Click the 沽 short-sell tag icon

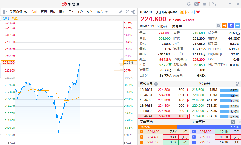tap(187, 12)
